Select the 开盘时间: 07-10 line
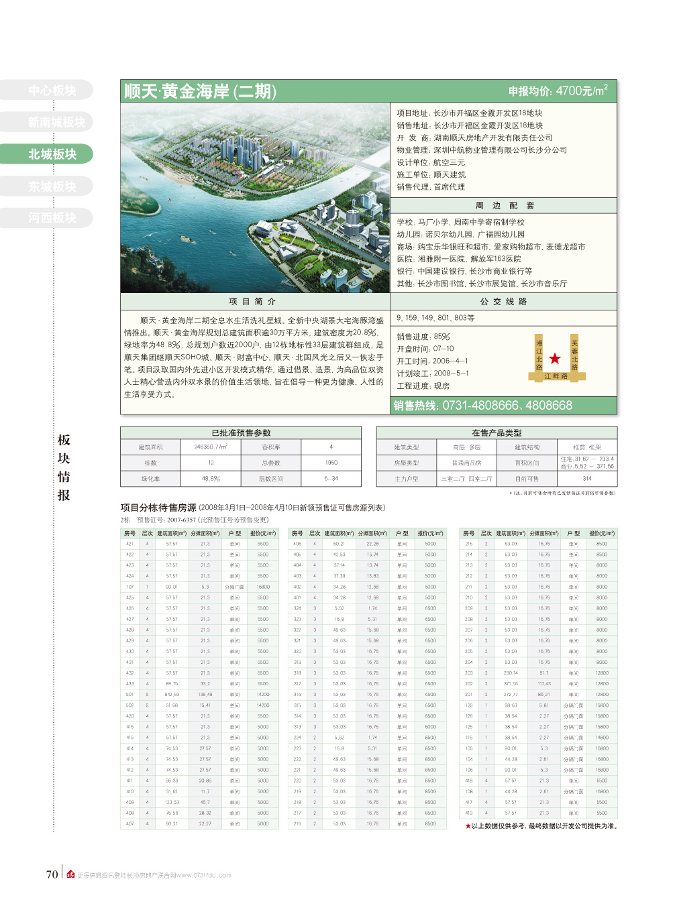 pos(425,349)
